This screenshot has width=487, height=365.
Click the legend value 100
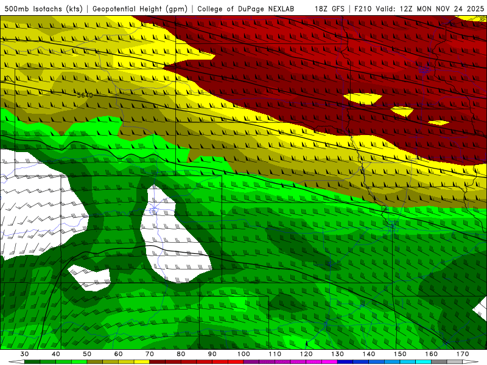[243, 354]
